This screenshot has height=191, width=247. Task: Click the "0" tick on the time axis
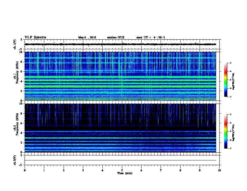coord(25,170)
